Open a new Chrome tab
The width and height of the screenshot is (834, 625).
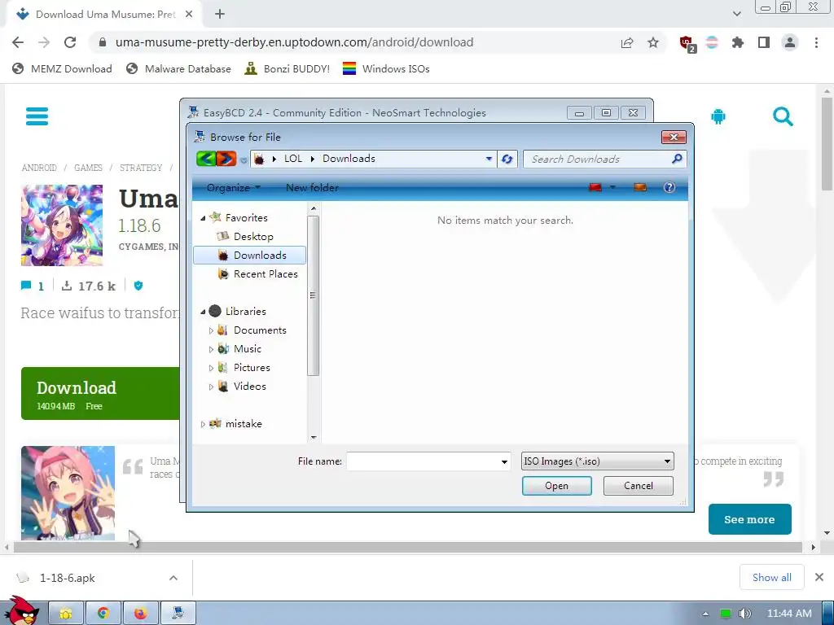220,15
